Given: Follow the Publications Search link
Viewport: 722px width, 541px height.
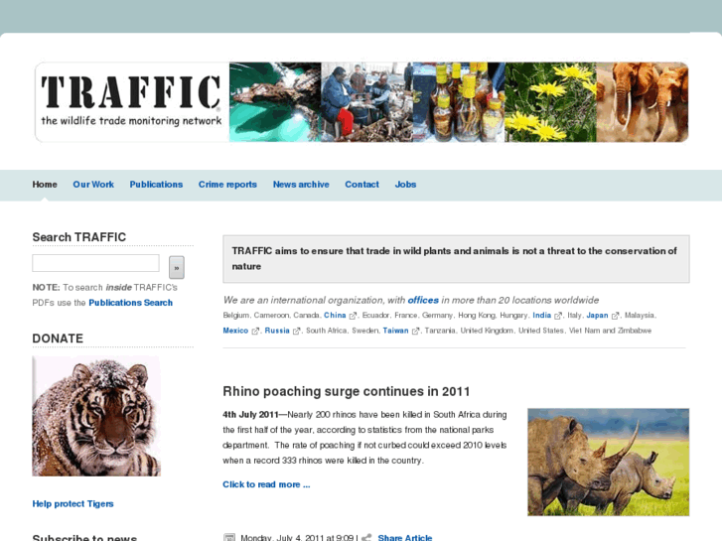Looking at the screenshot, I should pyautogui.click(x=131, y=303).
